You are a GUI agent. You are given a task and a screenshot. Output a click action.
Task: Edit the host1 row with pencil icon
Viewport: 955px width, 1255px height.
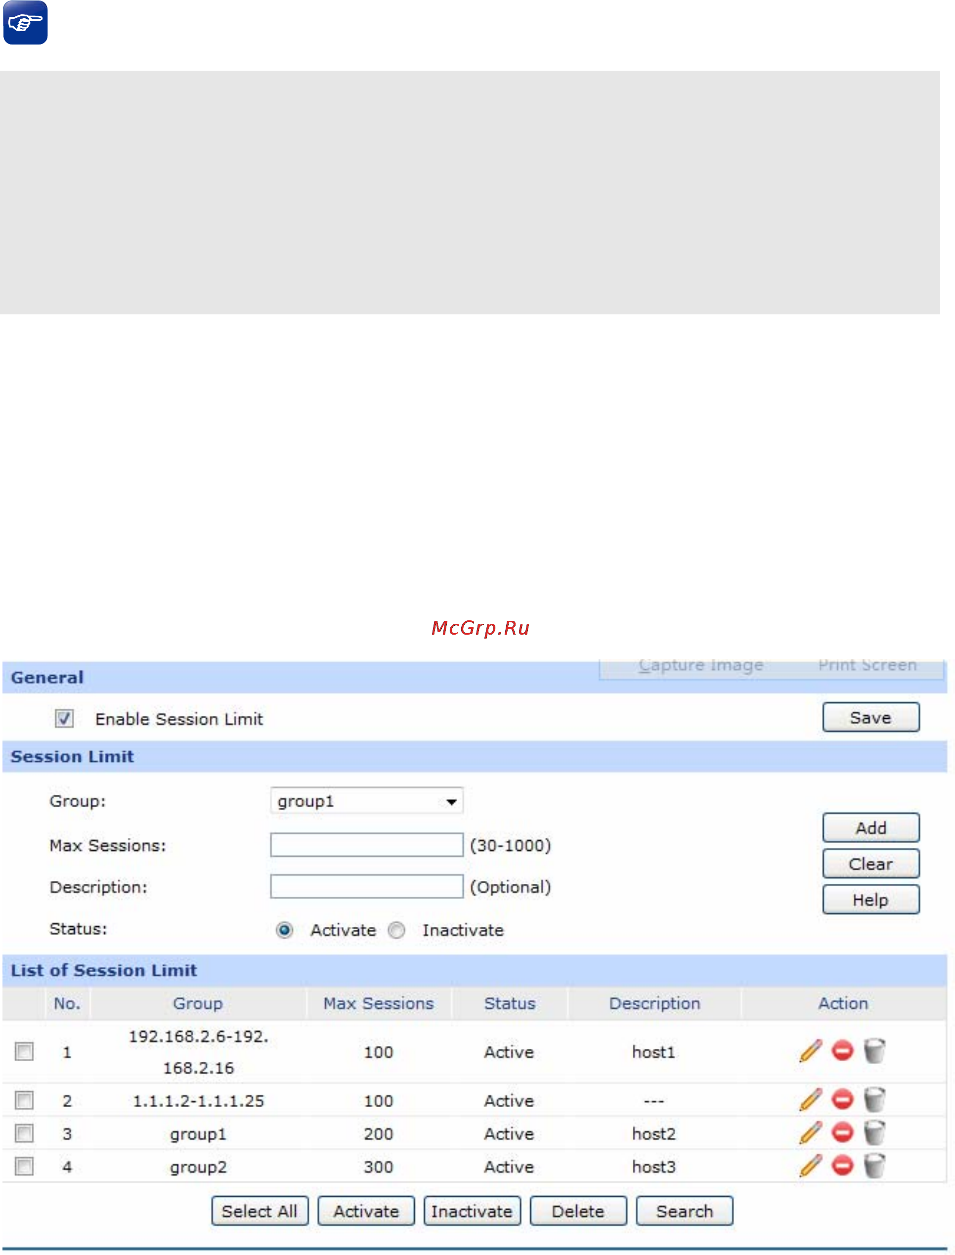[811, 1051]
